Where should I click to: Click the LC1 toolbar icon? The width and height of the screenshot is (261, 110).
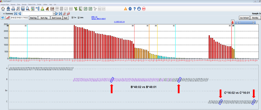[90, 9]
